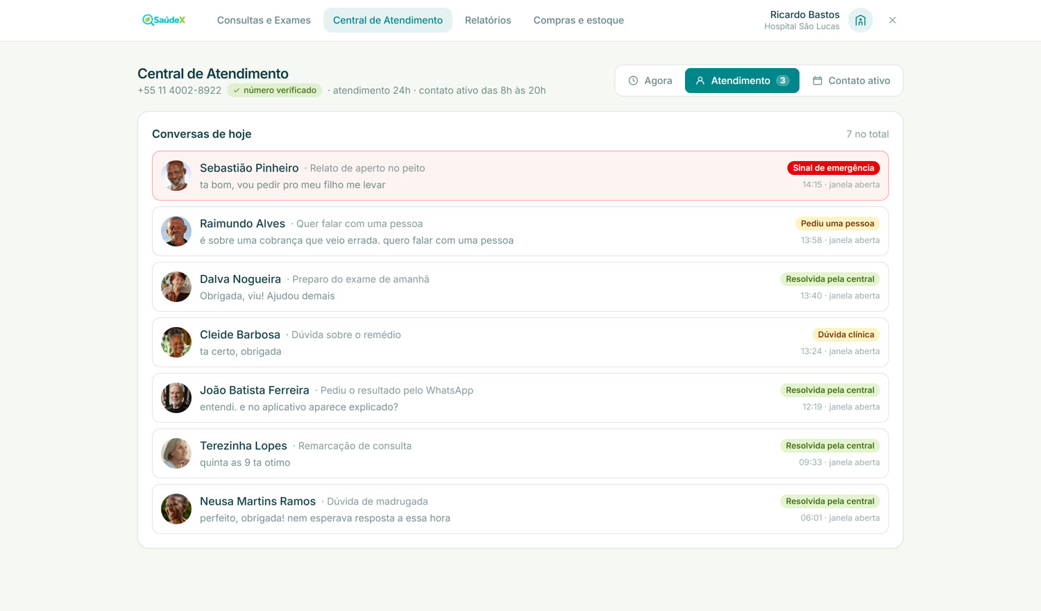
Task: Click the 12:19 janela aberta timestamp
Action: coord(841,407)
